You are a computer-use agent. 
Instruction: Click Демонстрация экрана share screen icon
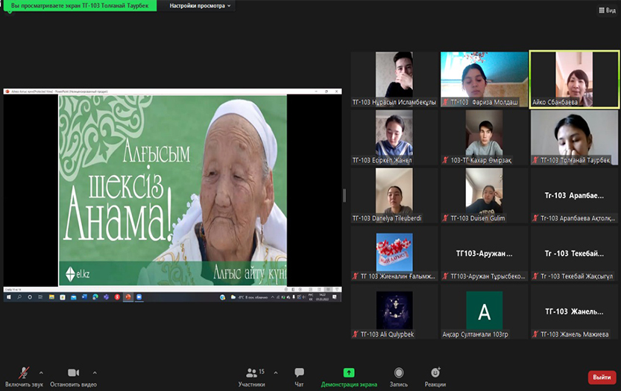pos(349,373)
